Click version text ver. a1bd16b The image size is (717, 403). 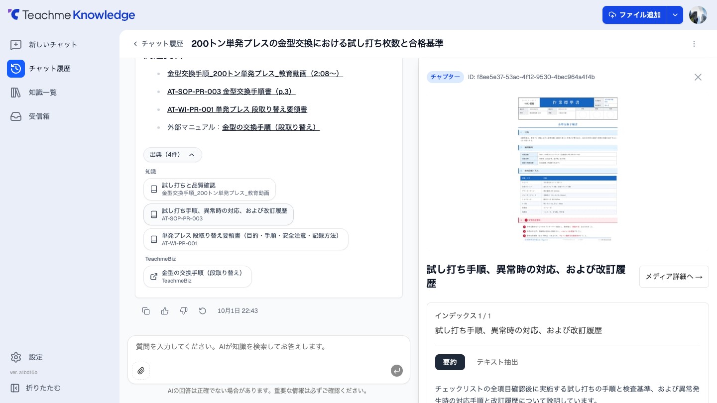(x=23, y=373)
